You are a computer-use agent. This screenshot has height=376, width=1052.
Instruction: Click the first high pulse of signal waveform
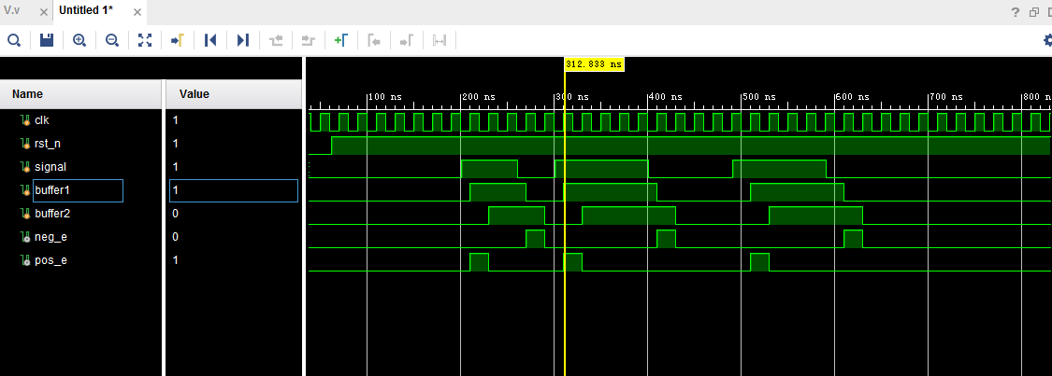click(x=490, y=169)
